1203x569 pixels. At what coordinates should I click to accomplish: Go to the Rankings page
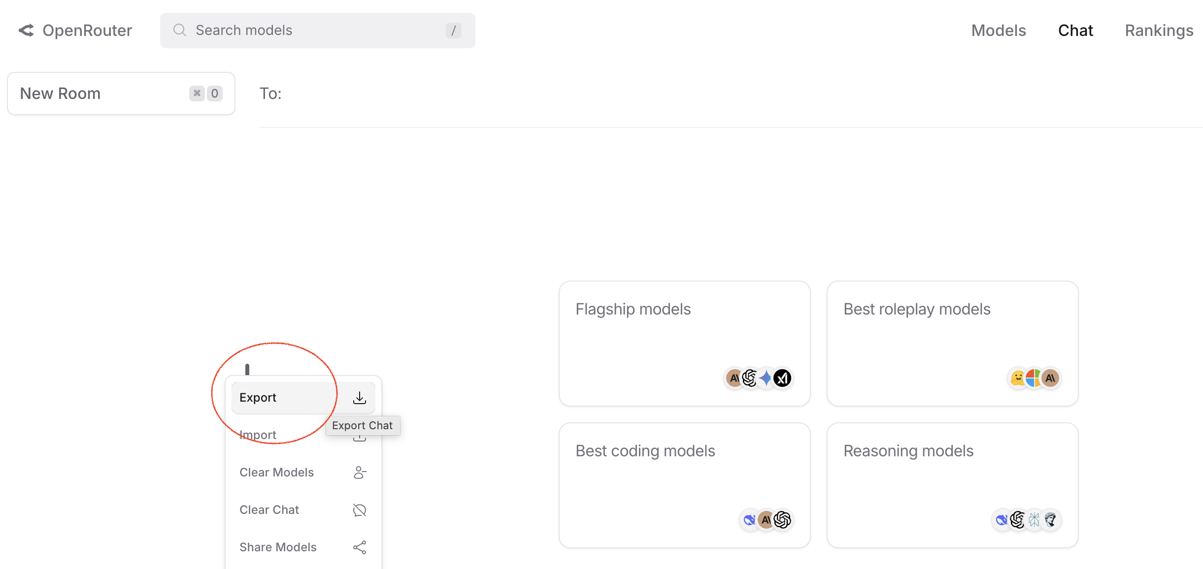coord(1159,31)
